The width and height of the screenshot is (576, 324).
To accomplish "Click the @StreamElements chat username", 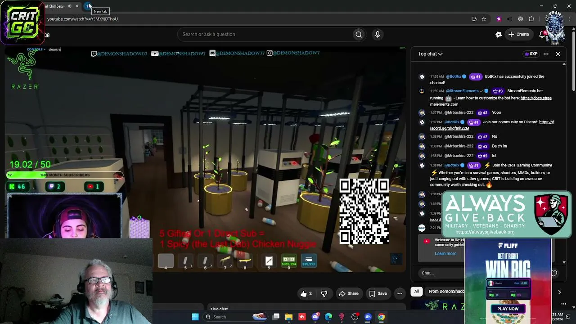I will click(462, 91).
